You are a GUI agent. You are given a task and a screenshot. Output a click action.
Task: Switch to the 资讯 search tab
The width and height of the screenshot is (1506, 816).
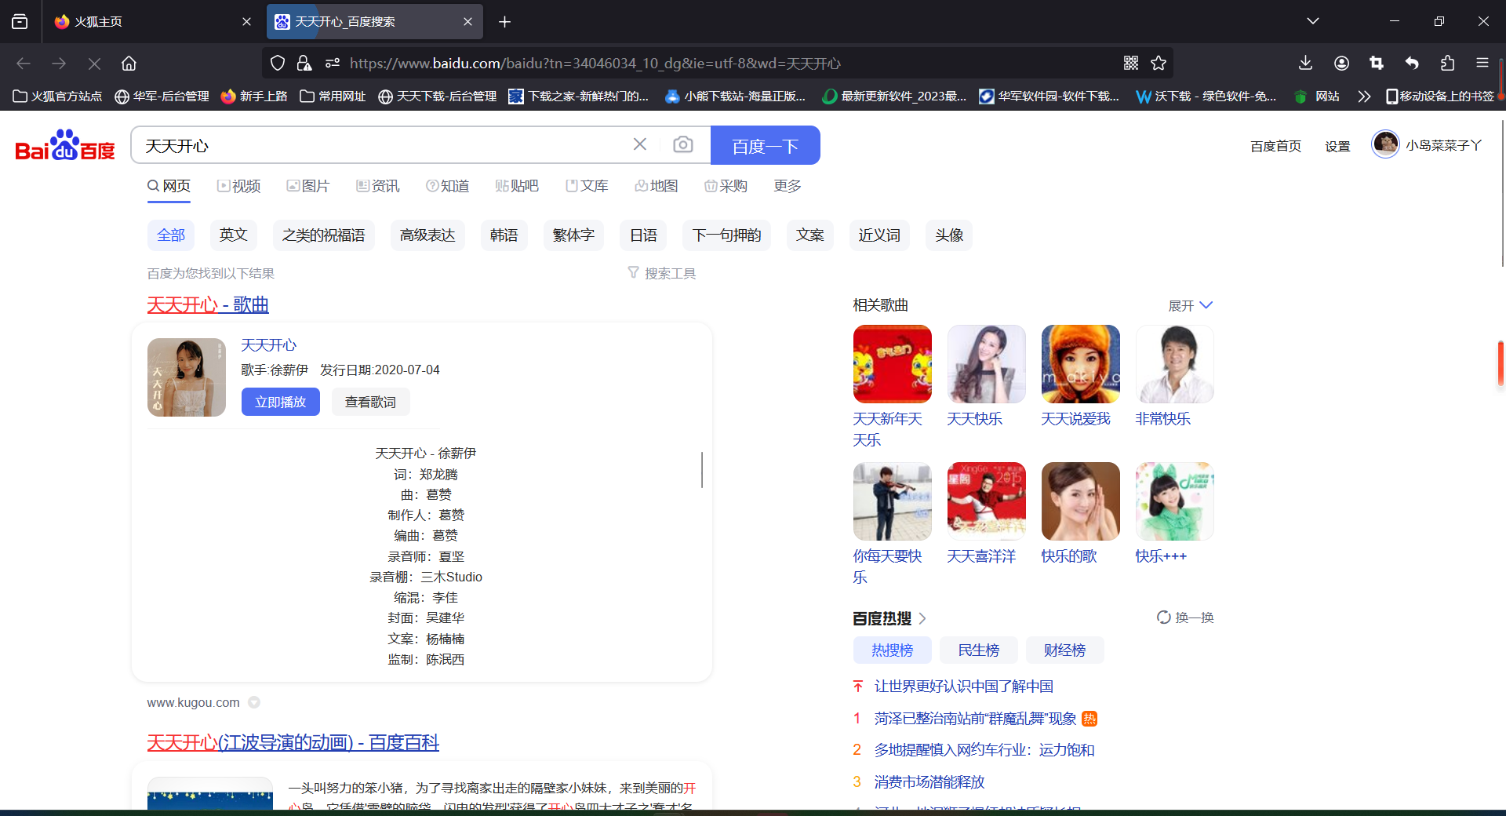point(378,186)
